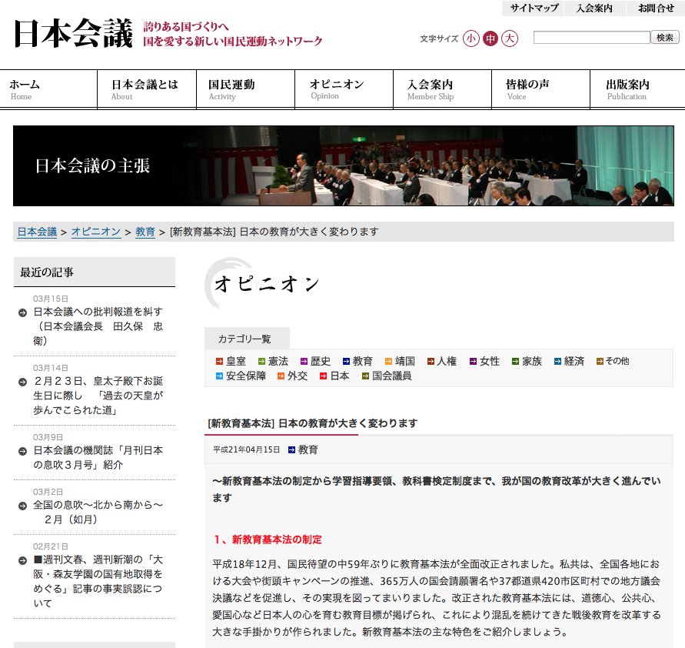The width and height of the screenshot is (685, 648).
Task: Click 日本会議 breadcrumb link
Action: click(x=37, y=232)
